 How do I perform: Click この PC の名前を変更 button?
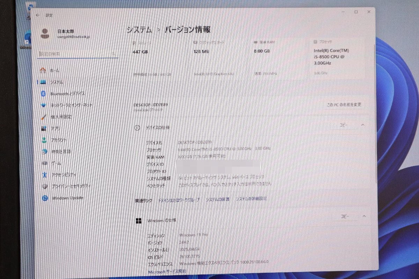pos(344,105)
